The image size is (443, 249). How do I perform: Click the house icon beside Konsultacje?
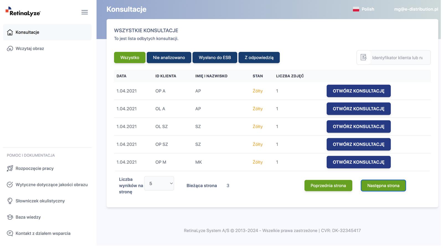pyautogui.click(x=10, y=32)
